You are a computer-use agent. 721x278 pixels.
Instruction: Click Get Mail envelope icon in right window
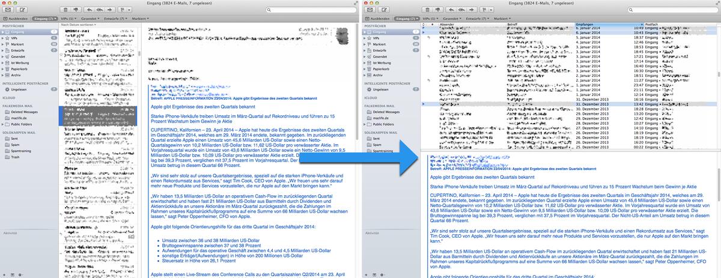pyautogui.click(x=371, y=10)
